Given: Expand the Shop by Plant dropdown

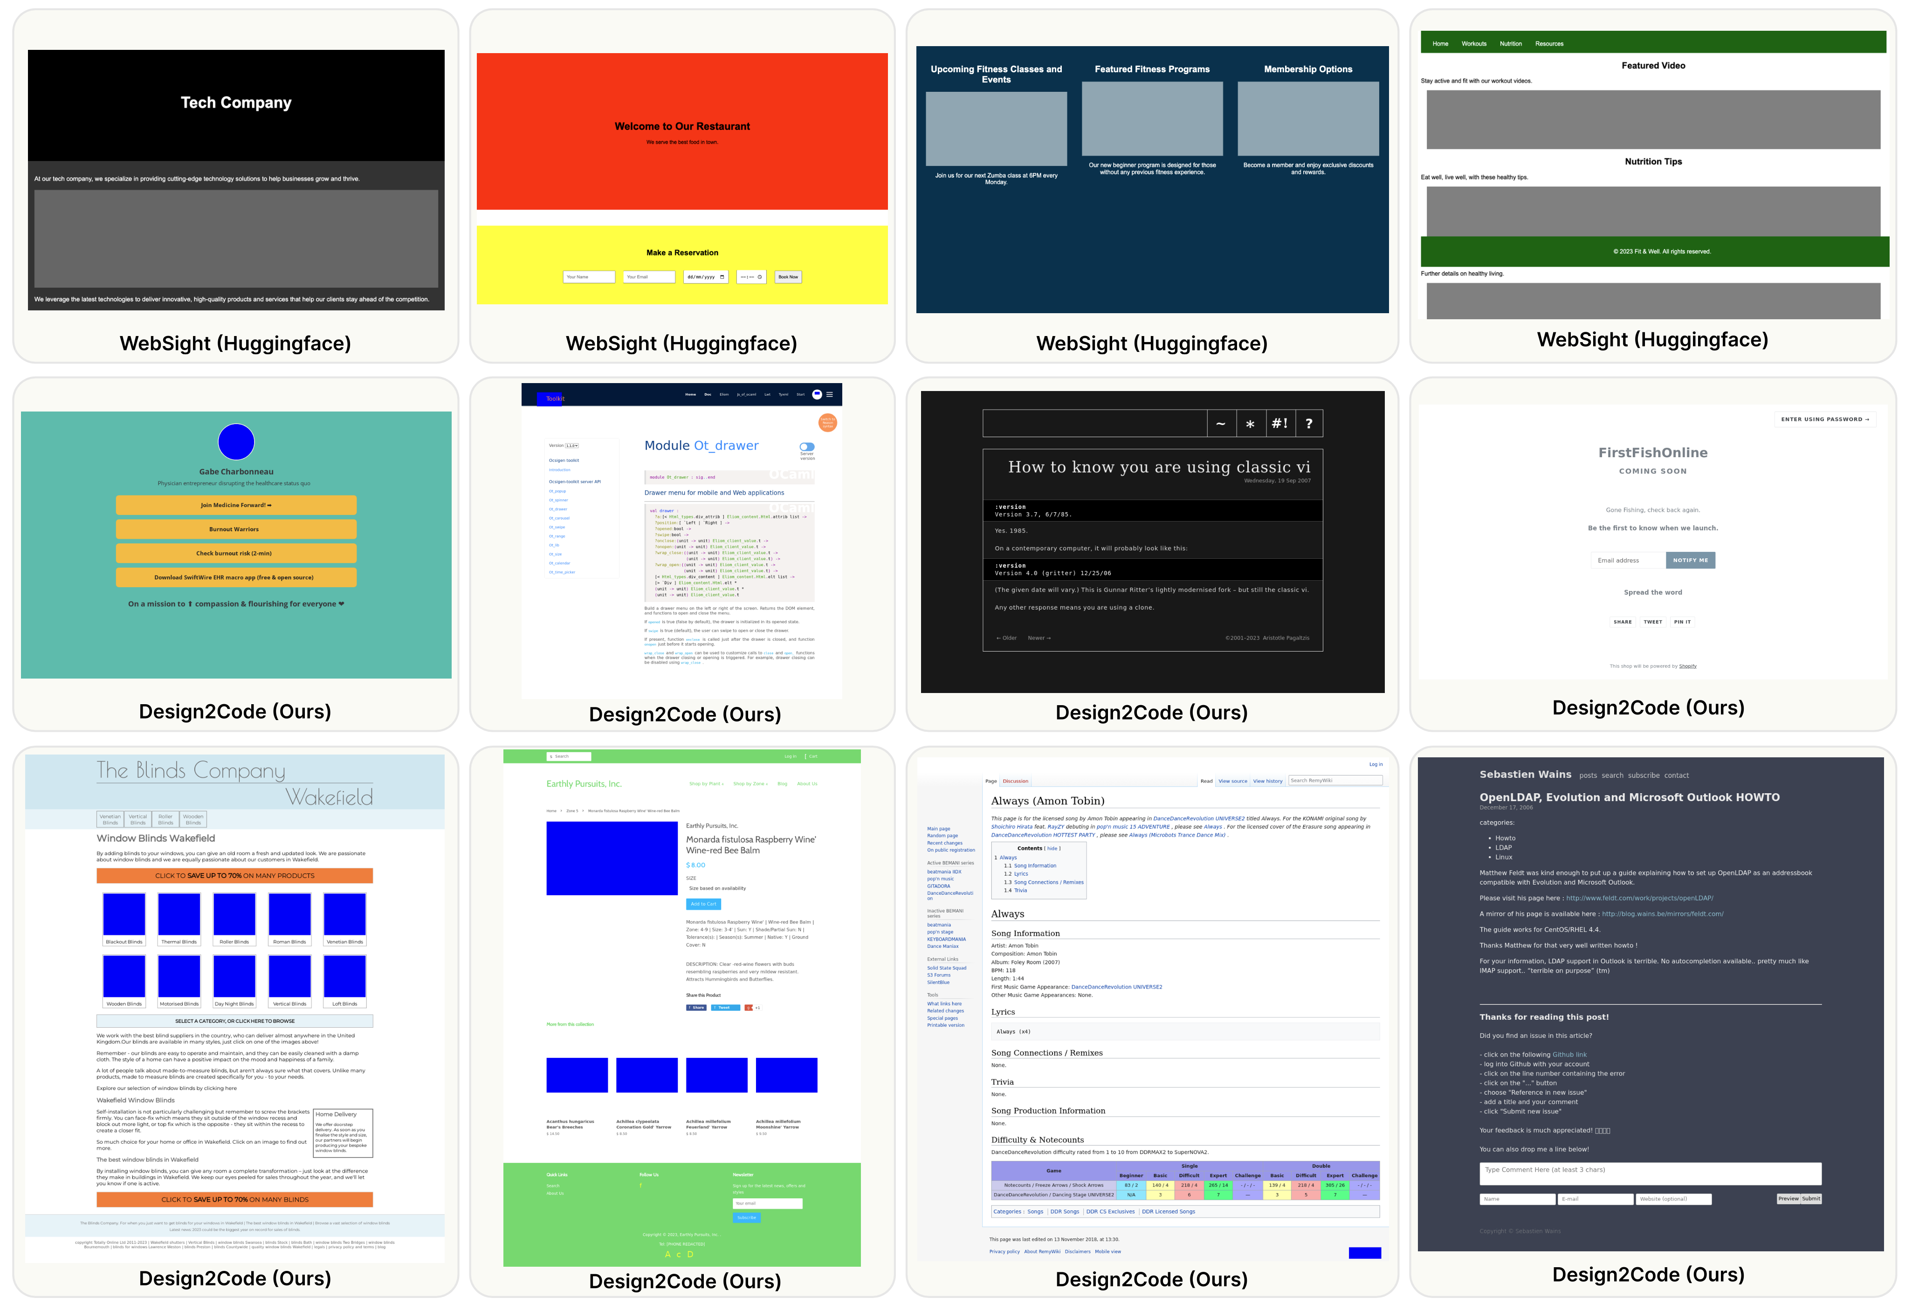Looking at the screenshot, I should tap(707, 784).
